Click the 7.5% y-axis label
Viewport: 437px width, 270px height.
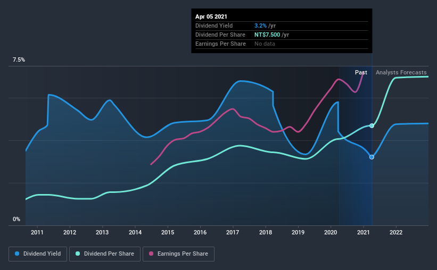19,60
